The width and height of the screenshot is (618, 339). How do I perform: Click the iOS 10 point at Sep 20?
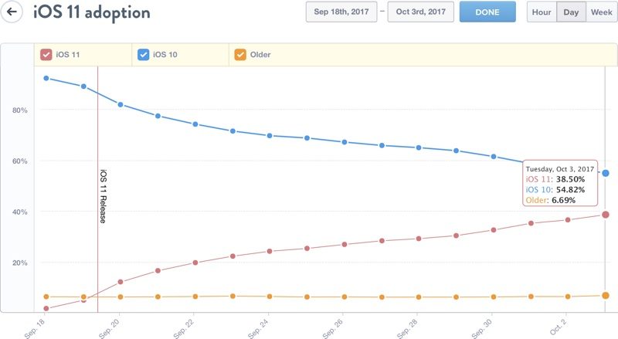pyautogui.click(x=121, y=104)
